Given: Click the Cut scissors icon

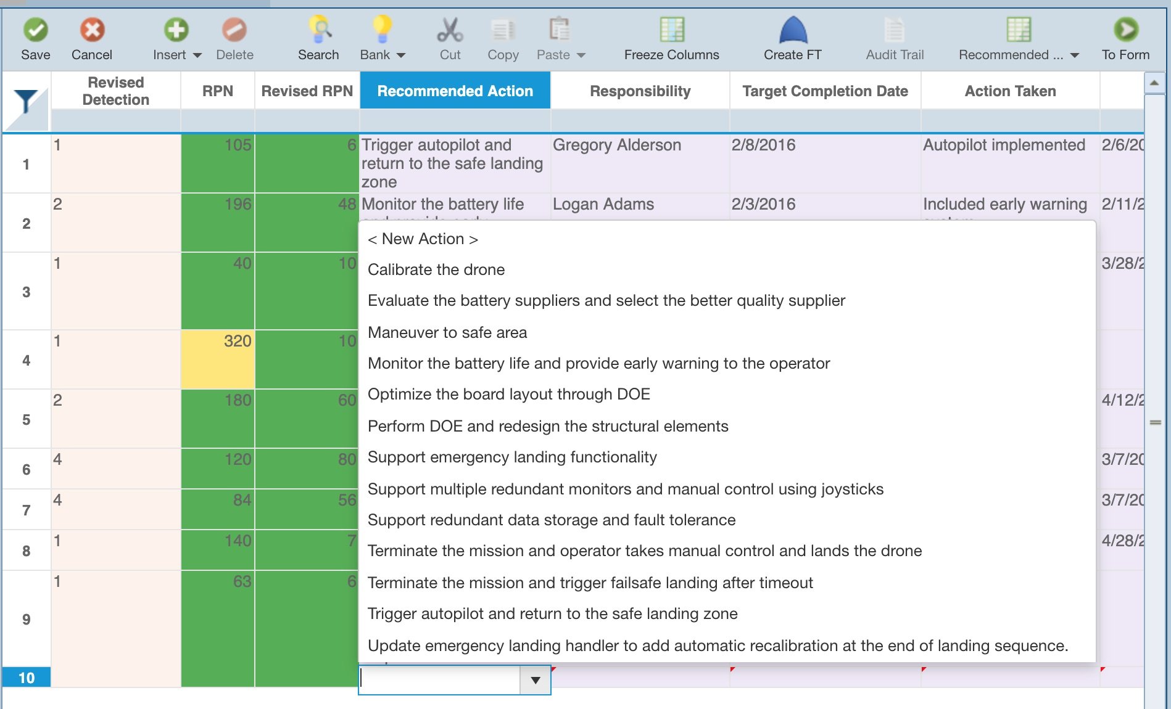Looking at the screenshot, I should 450,29.
